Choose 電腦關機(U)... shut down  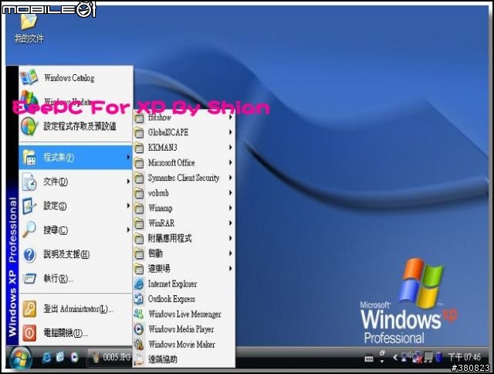point(76,333)
